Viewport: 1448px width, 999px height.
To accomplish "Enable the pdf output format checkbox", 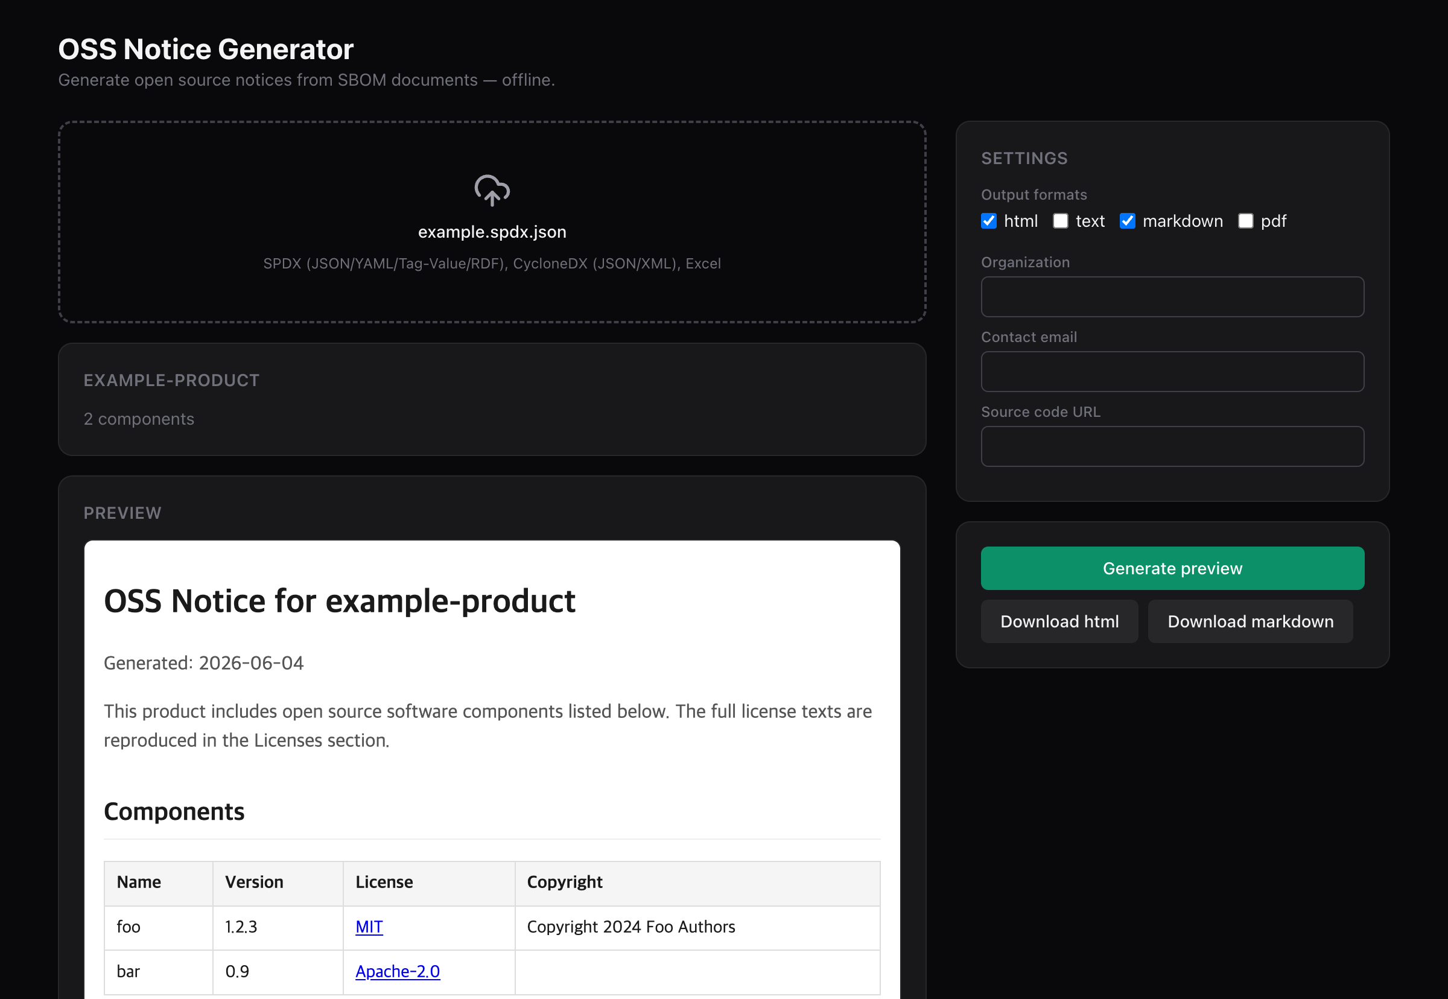I will coord(1245,221).
